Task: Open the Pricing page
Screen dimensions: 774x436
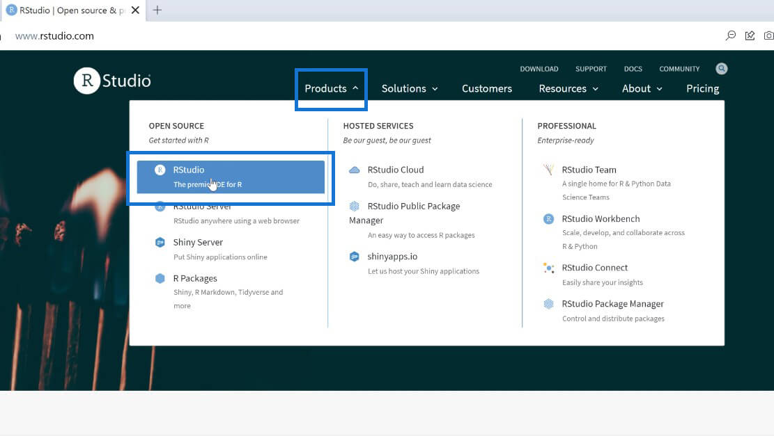Action: (x=702, y=89)
